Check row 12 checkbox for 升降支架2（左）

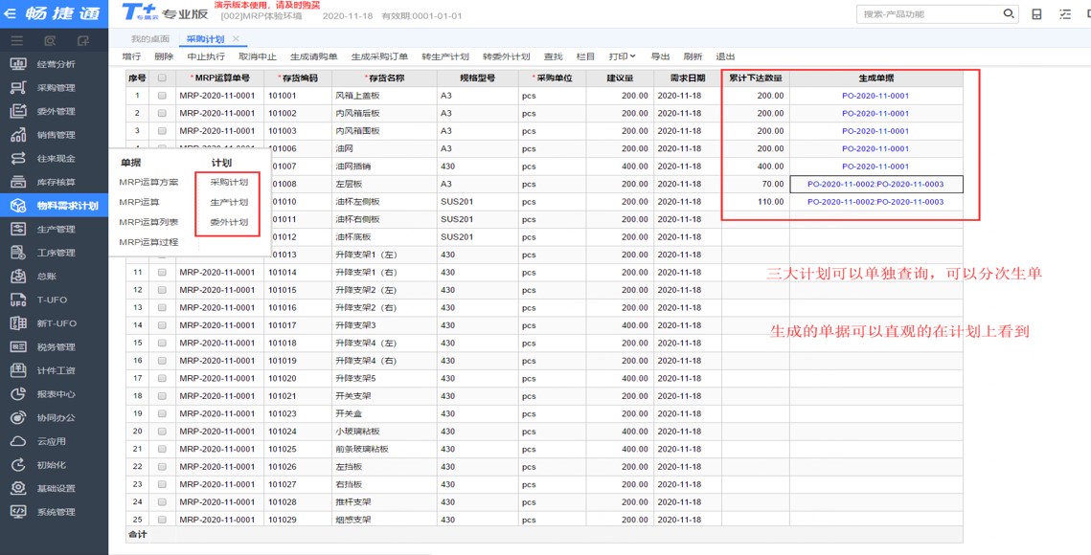(162, 290)
